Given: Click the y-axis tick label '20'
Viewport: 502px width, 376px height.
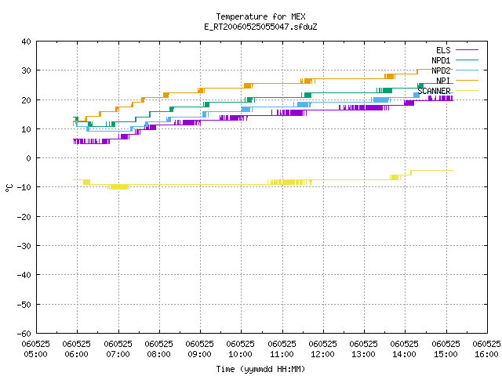Looking at the screenshot, I should coord(26,100).
